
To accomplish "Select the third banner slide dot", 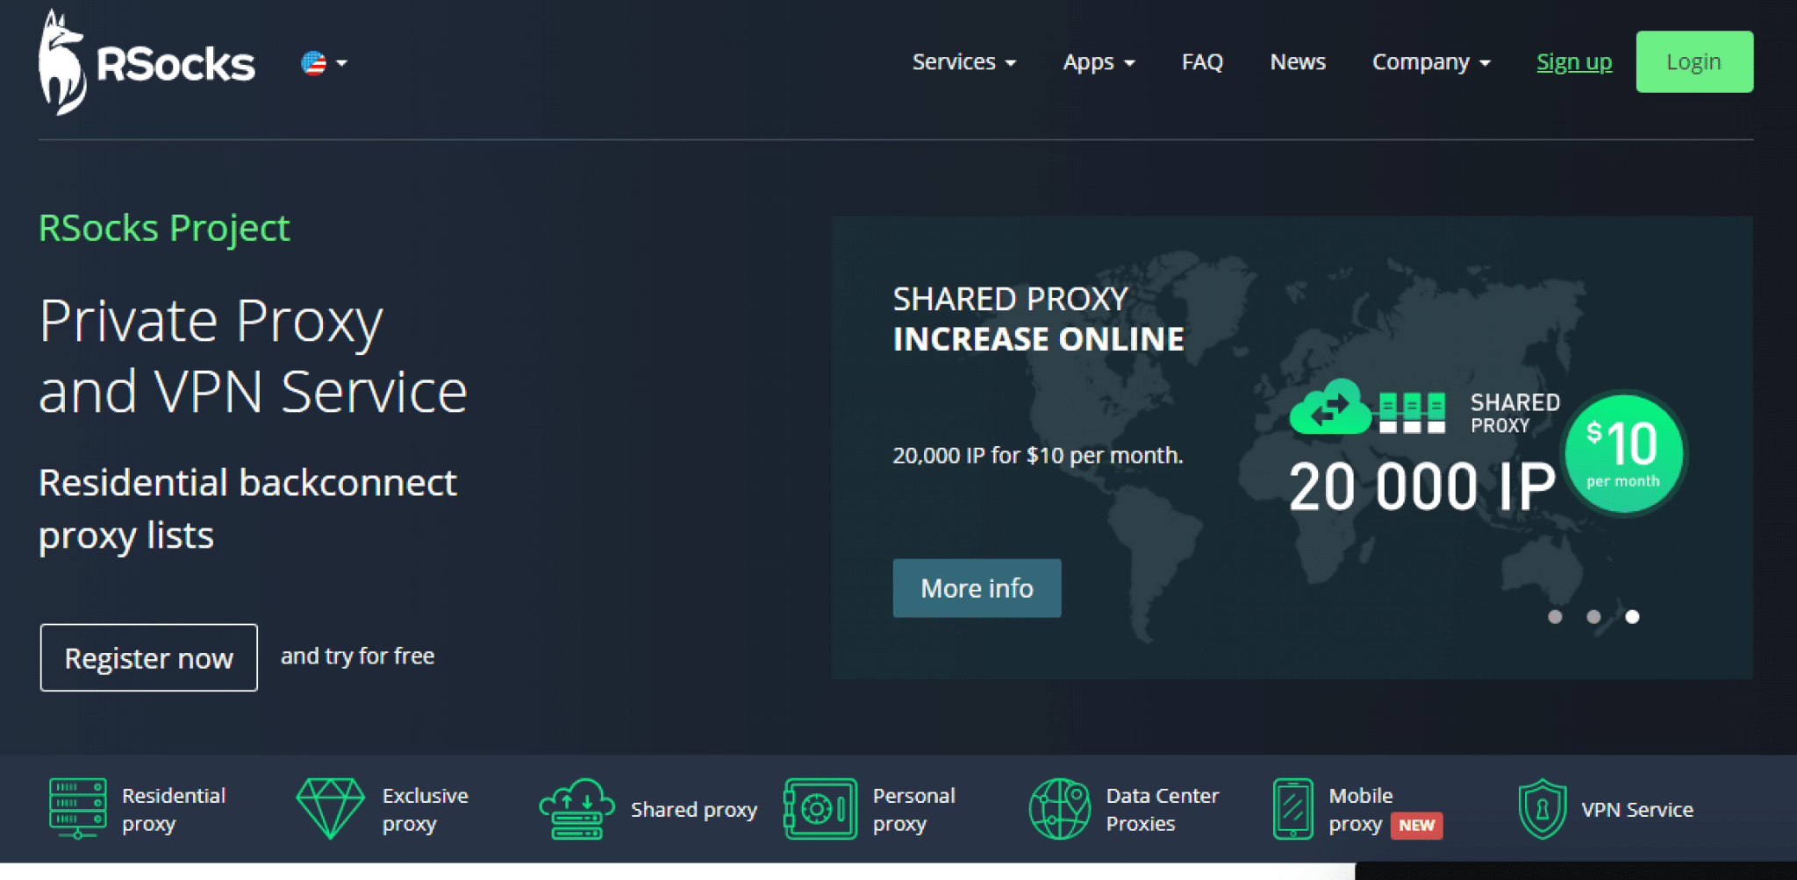I will click(1632, 617).
